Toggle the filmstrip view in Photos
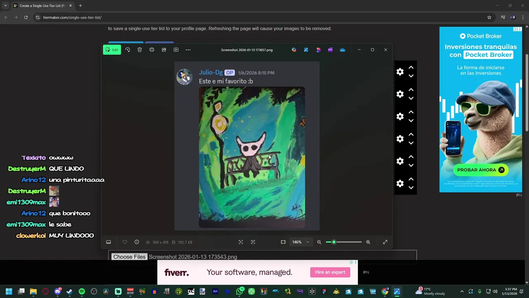 (109, 242)
